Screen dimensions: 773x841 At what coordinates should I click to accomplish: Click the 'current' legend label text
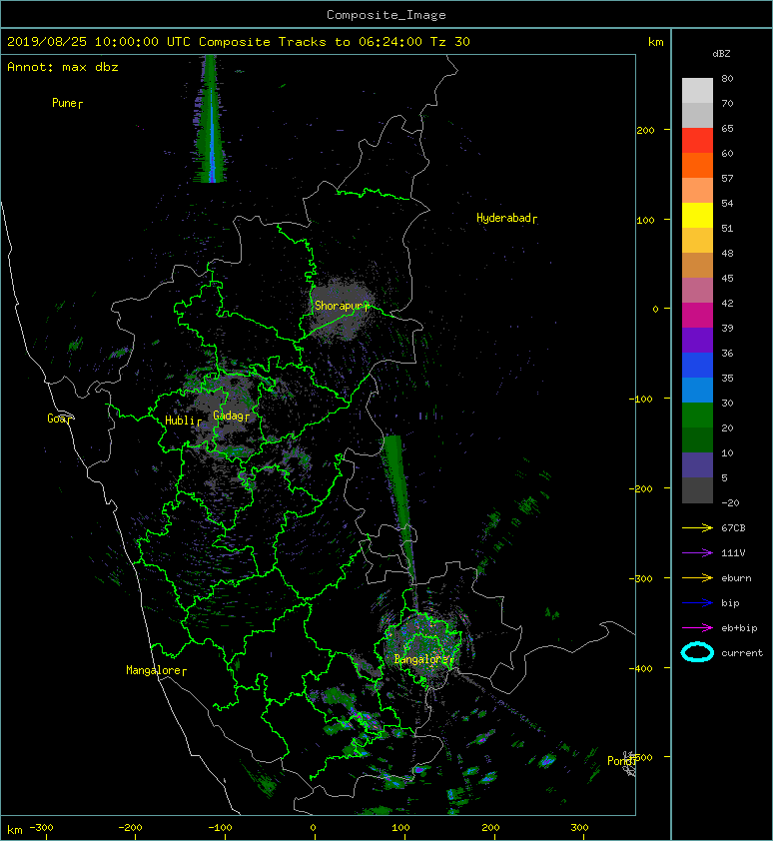click(x=742, y=653)
